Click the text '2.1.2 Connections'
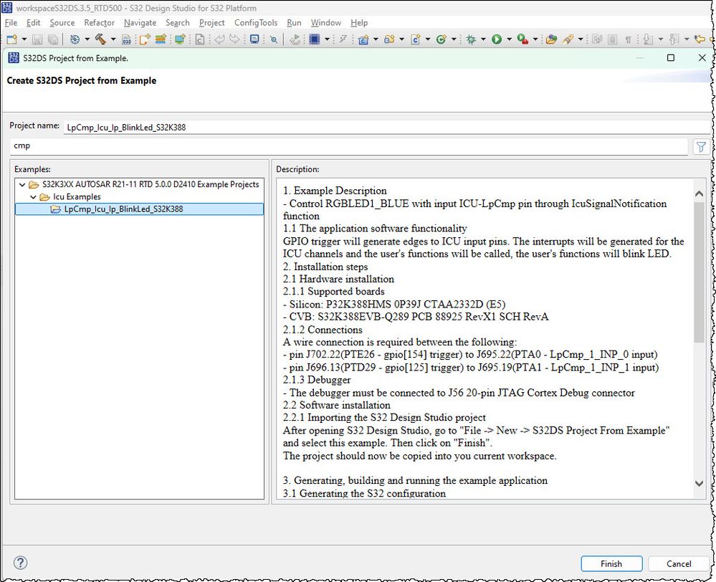 [323, 330]
